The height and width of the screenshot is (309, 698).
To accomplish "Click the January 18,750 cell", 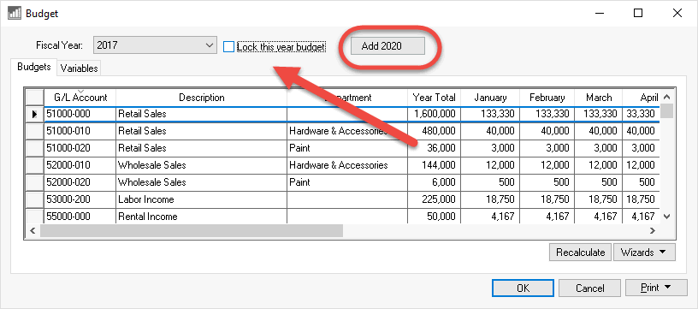I will click(489, 199).
